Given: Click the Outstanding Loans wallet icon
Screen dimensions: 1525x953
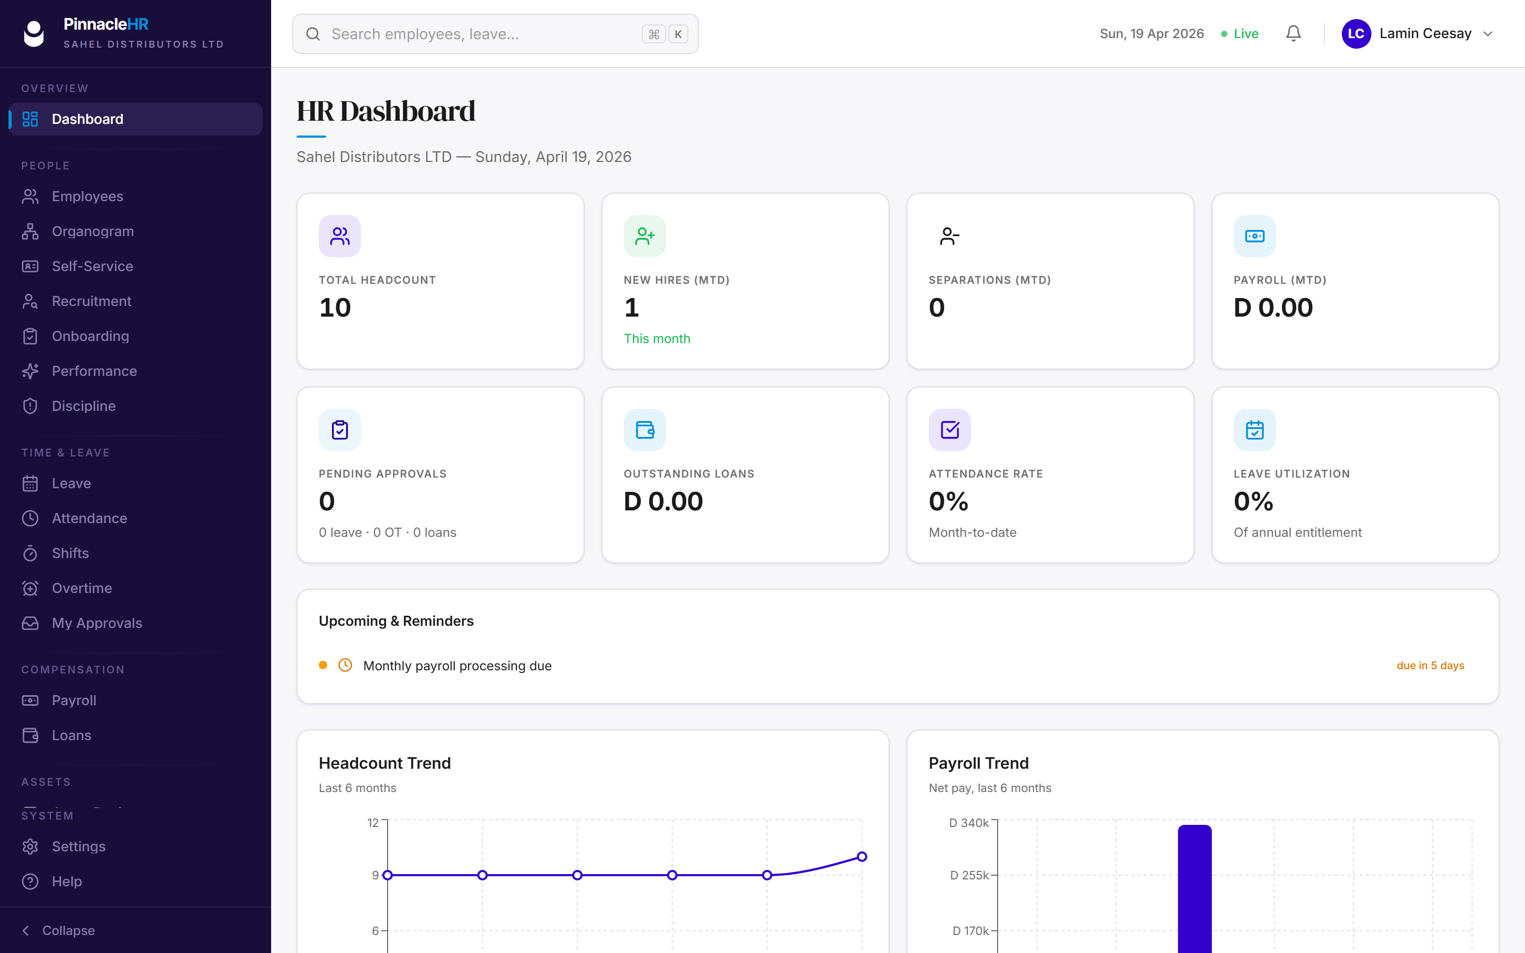Looking at the screenshot, I should (x=644, y=430).
